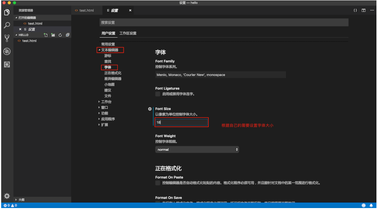Viewport: 378px width, 210px height.
Task: Open settings JSON with braces icon
Action: [355, 11]
